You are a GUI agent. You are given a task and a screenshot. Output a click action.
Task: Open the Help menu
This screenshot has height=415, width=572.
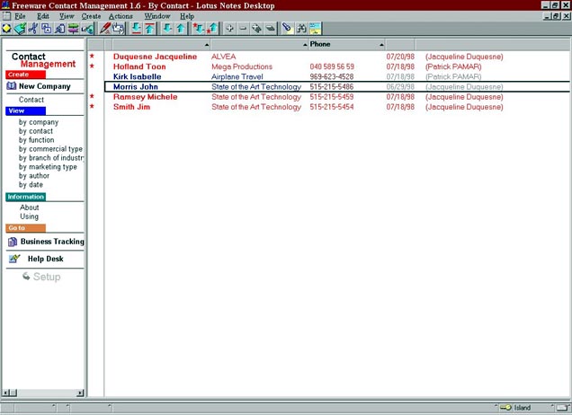187,16
